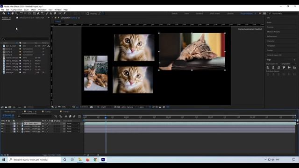Image resolution: width=299 pixels, height=168 pixels.
Task: Open the Character panel
Action: pos(271,41)
